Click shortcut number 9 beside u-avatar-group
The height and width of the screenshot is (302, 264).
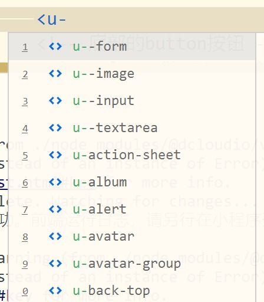point(25,264)
